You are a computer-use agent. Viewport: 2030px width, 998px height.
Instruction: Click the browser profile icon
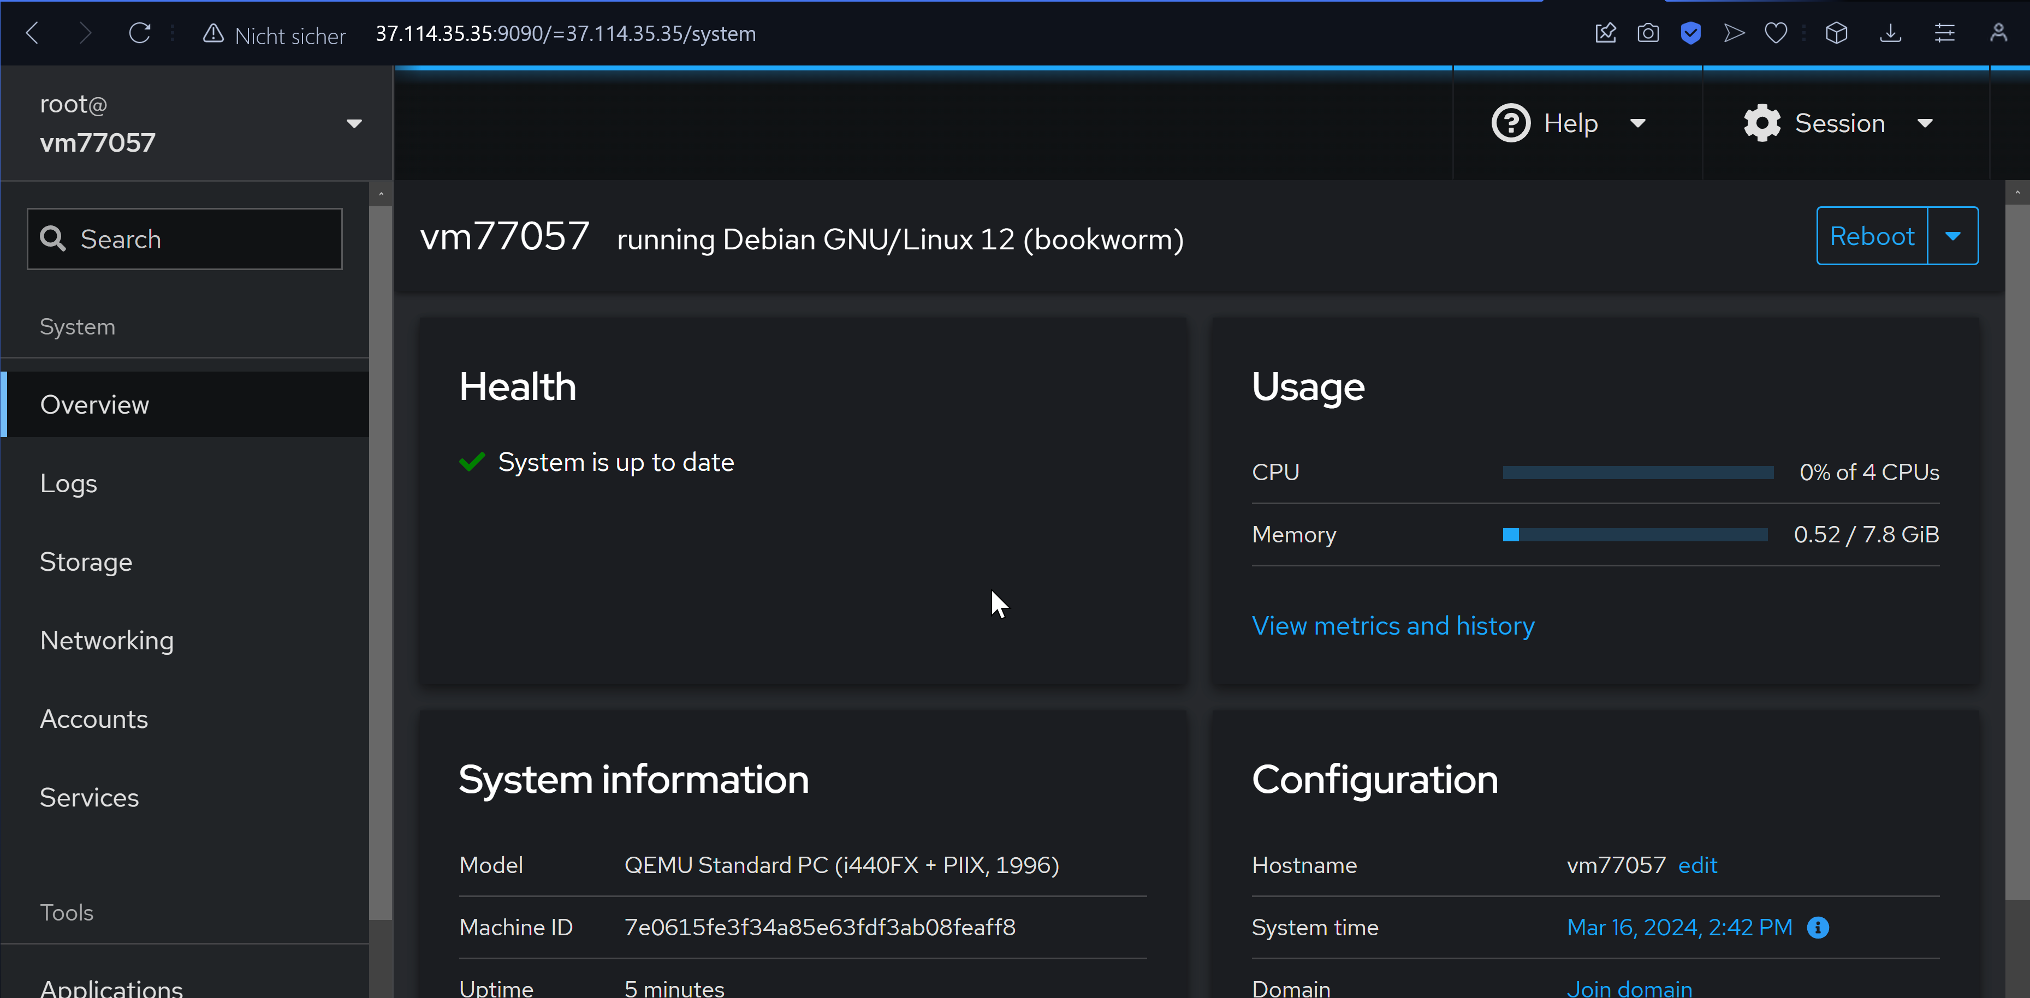[x=1998, y=33]
